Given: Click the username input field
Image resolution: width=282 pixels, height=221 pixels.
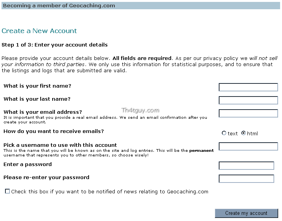Looking at the screenshot, I should [248, 146].
